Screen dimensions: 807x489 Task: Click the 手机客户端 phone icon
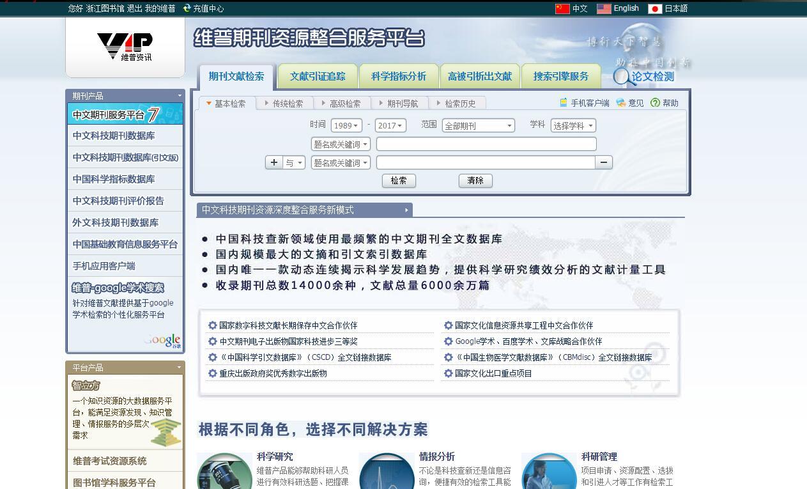tap(564, 102)
